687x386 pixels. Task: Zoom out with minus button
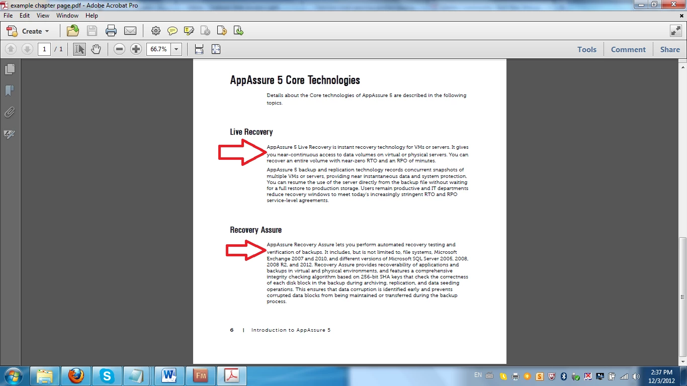119,49
